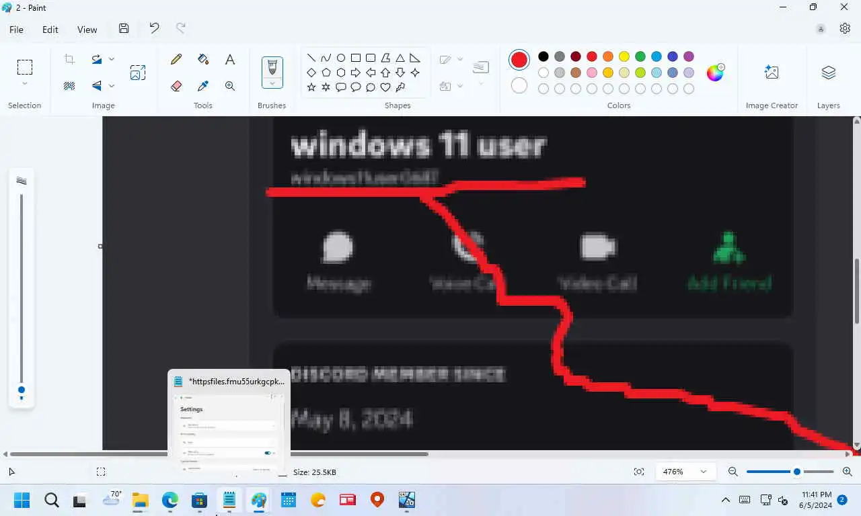Pick the Triangle shape
The height and width of the screenshot is (516, 861).
[x=400, y=58]
